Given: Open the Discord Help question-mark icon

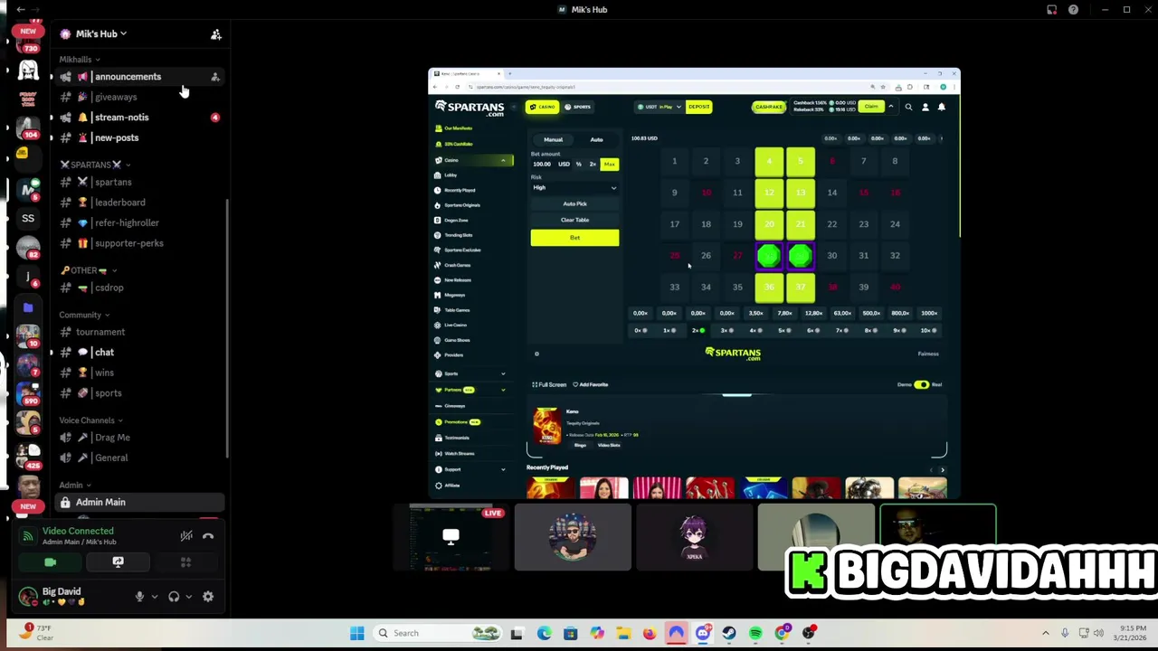Looking at the screenshot, I should pyautogui.click(x=1073, y=10).
